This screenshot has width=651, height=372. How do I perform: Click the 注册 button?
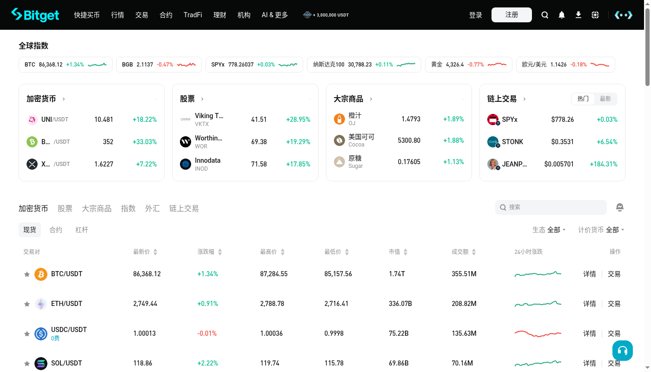point(511,15)
